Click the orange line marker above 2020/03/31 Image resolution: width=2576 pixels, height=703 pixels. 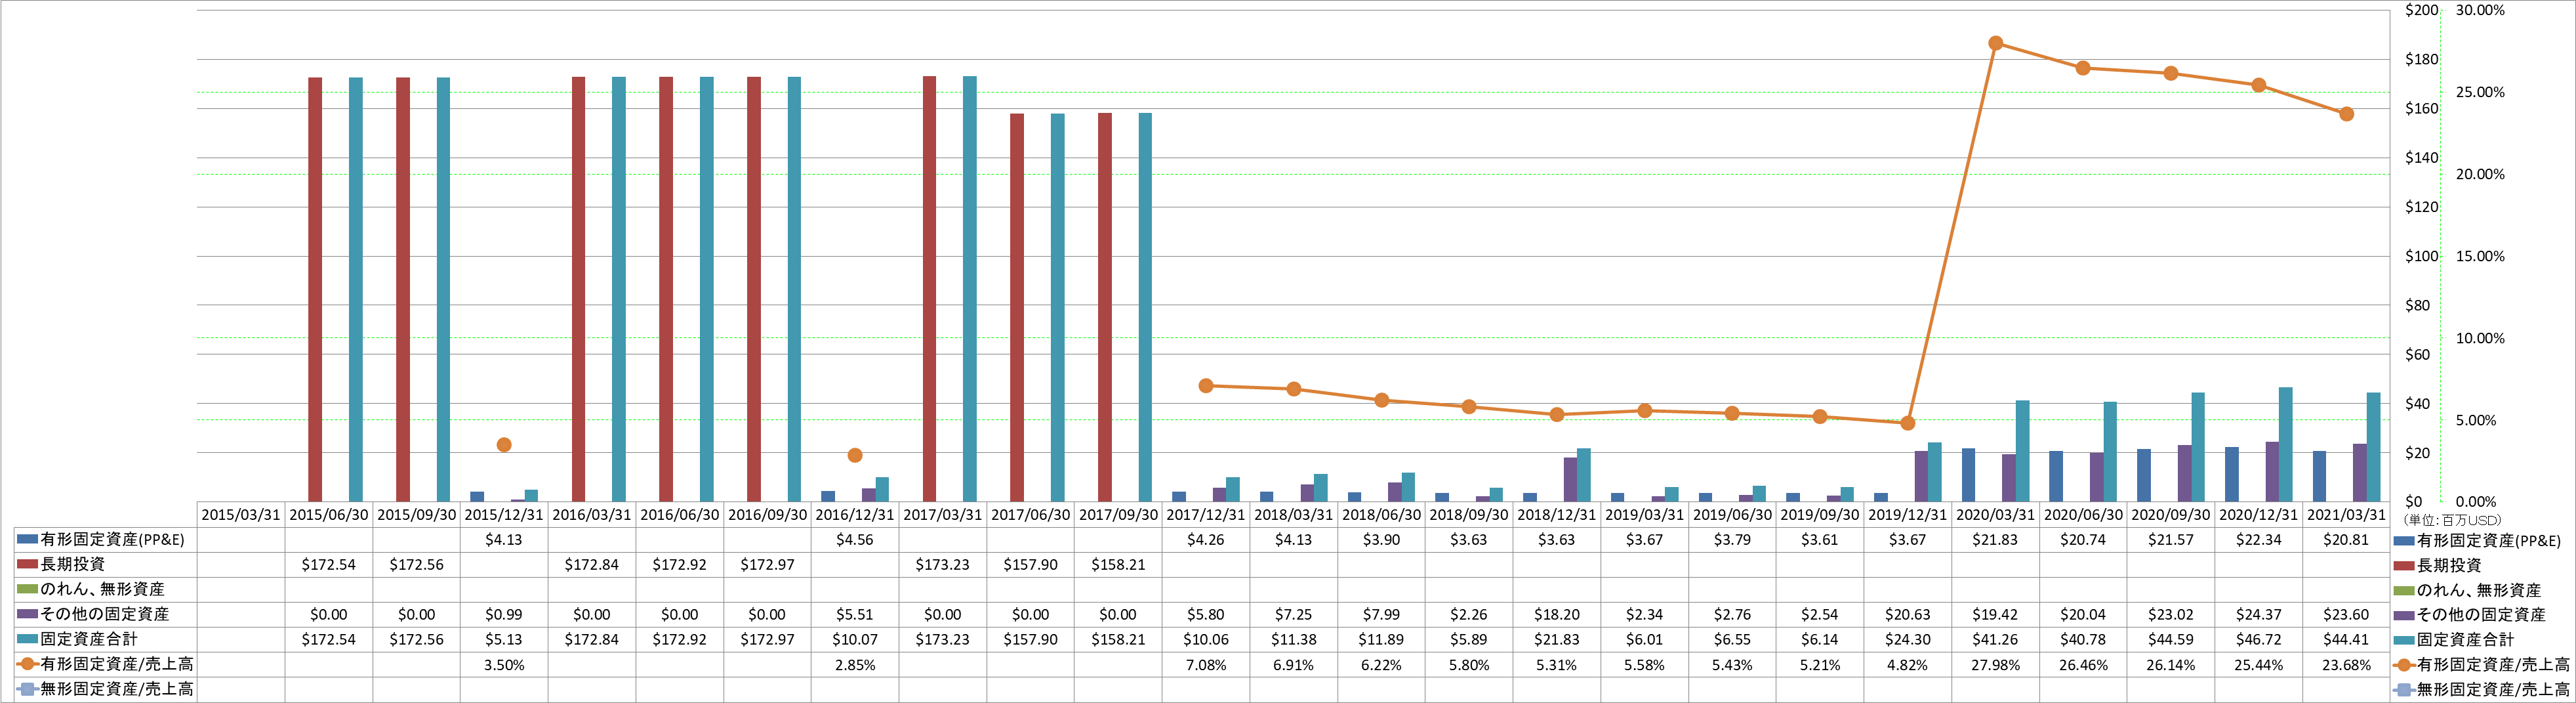coord(1995,43)
